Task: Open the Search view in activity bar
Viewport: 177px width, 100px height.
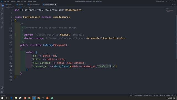Action: [2, 9]
